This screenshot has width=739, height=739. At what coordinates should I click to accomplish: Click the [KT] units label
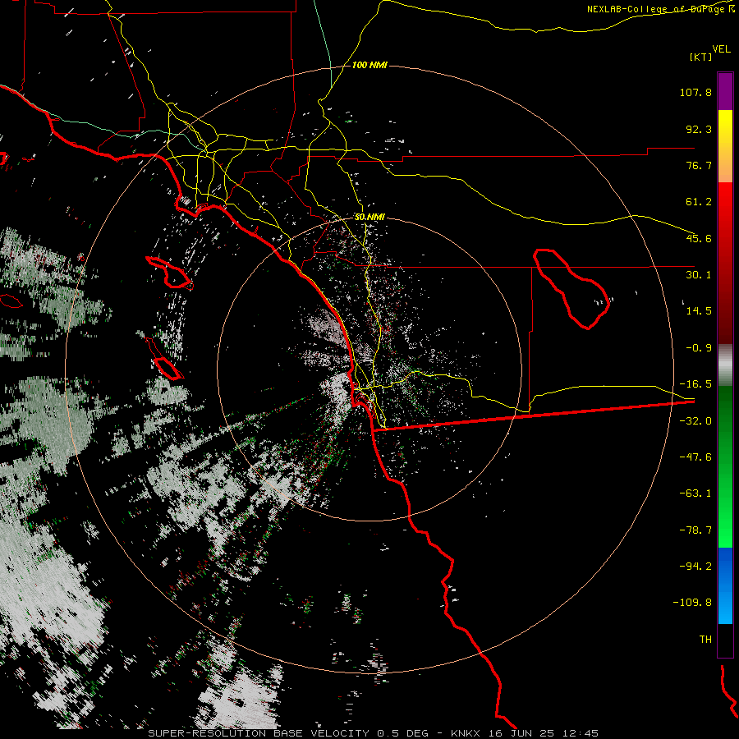point(700,57)
